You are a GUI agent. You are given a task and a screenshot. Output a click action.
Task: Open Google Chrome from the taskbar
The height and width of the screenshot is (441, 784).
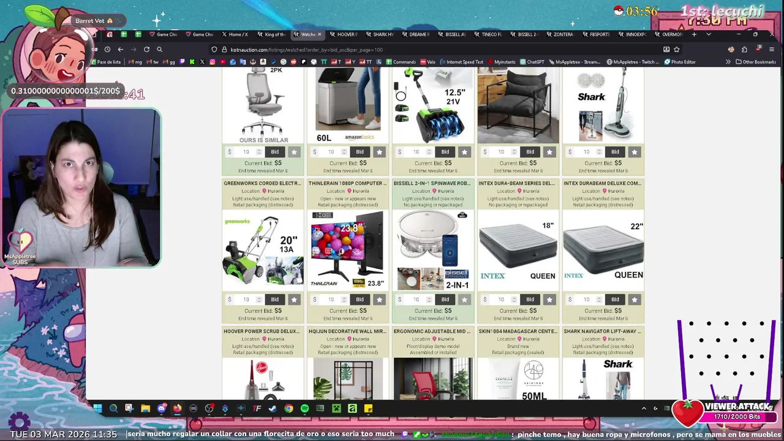click(288, 409)
